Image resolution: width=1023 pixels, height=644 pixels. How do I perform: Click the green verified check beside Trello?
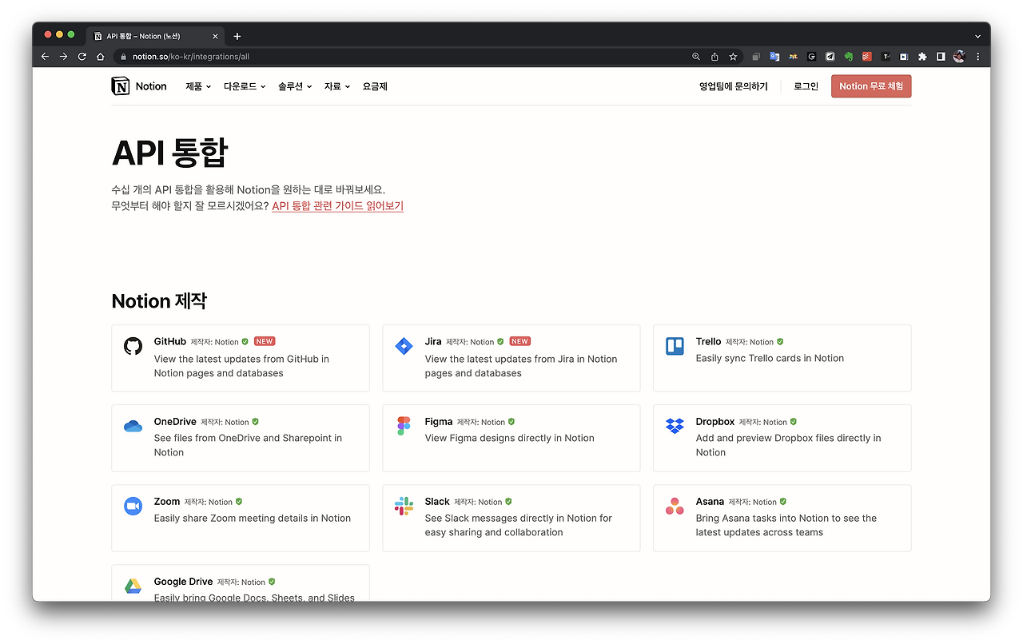[x=780, y=341]
